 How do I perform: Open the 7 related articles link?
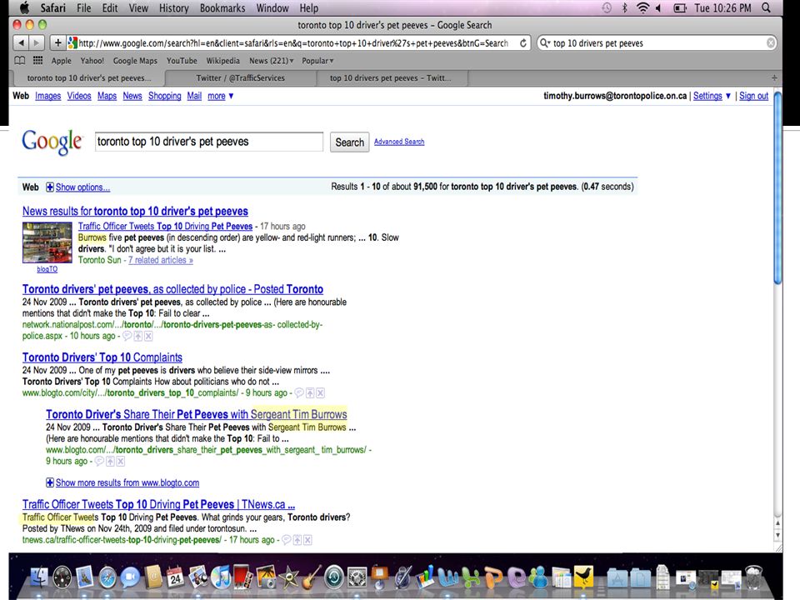[x=160, y=260]
